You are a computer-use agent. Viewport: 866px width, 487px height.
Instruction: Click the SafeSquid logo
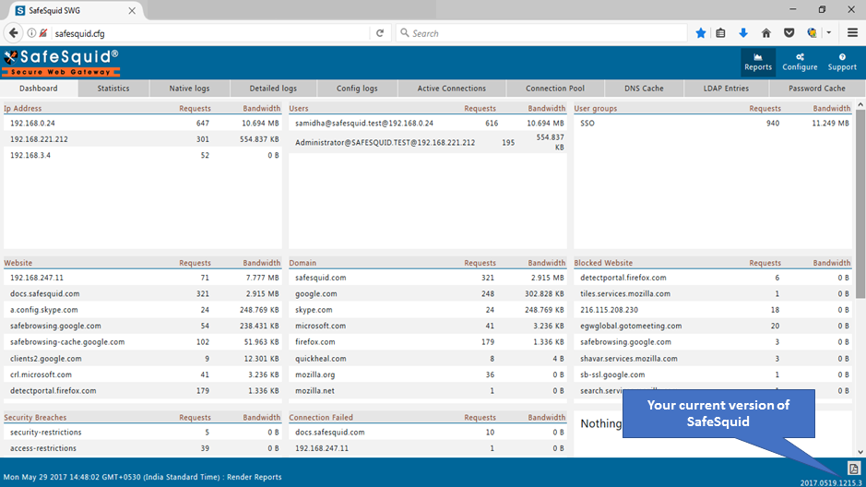pos(61,63)
